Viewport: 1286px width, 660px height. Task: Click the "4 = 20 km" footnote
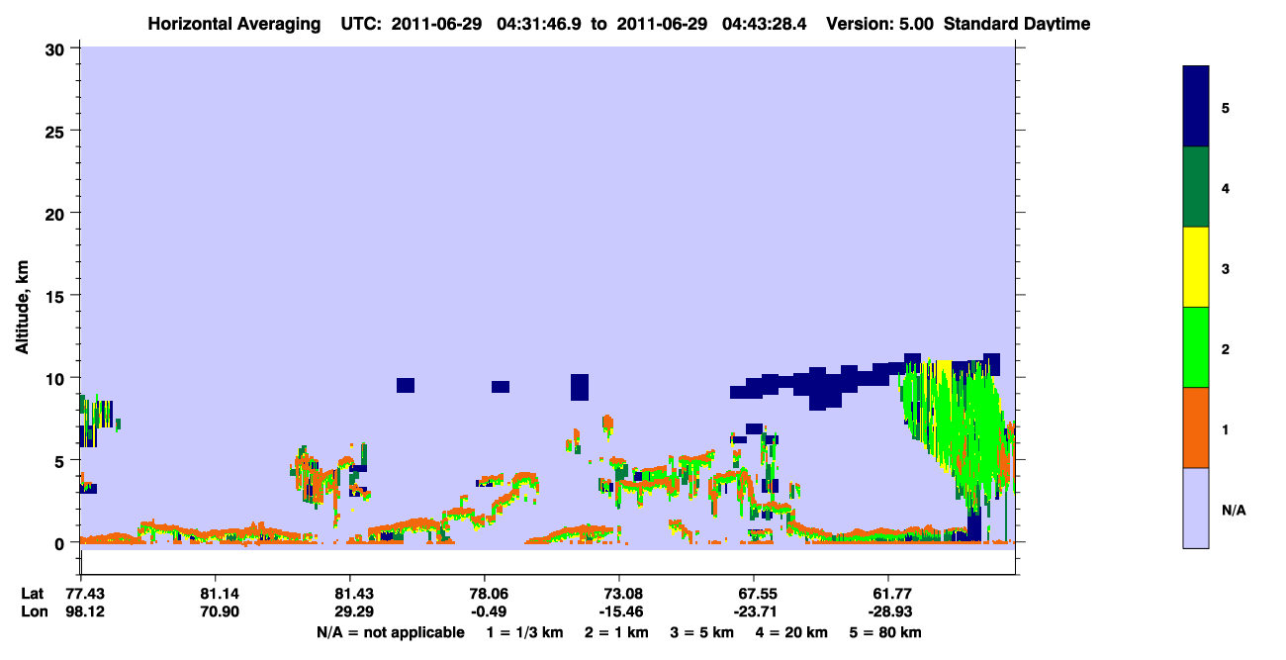coord(791,632)
